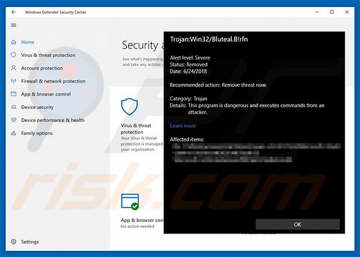Screen dimensions: 360x257
Task: Open Device performance & health item
Action: click(53, 120)
